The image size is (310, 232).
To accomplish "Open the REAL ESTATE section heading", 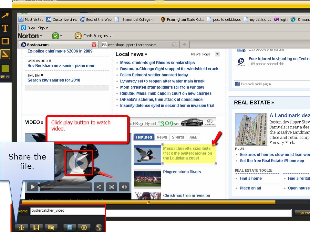I will click(254, 102).
